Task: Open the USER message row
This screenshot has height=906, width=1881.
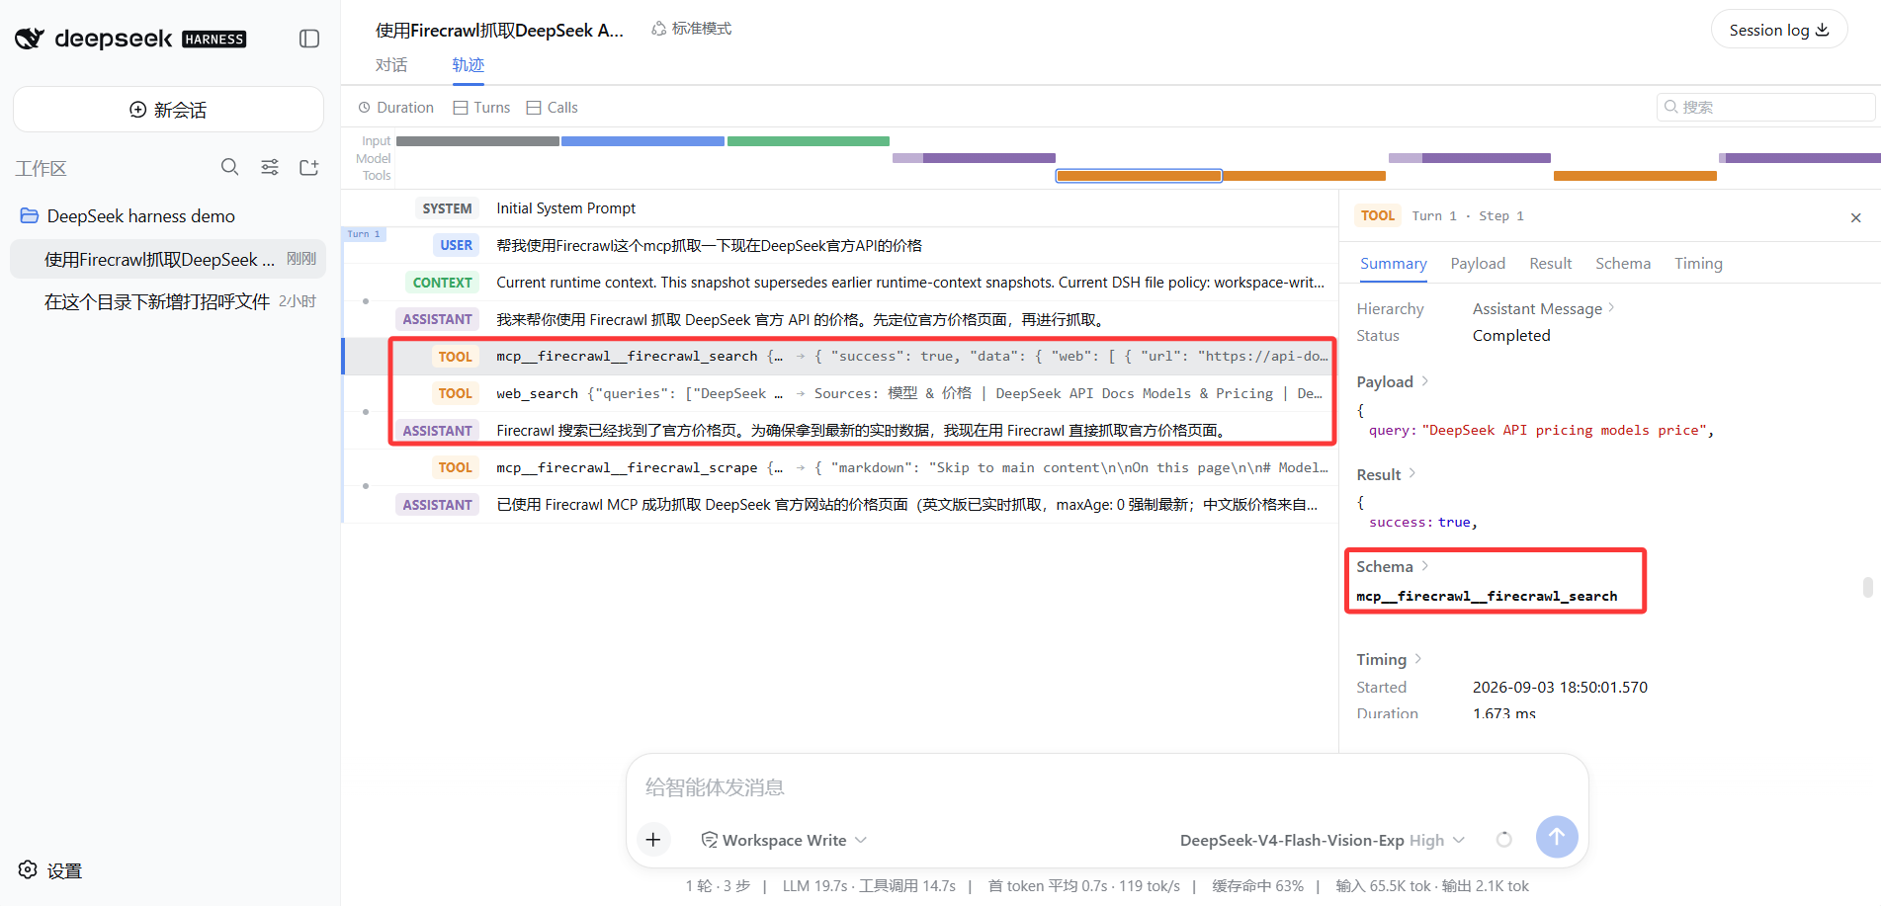Action: pos(840,245)
